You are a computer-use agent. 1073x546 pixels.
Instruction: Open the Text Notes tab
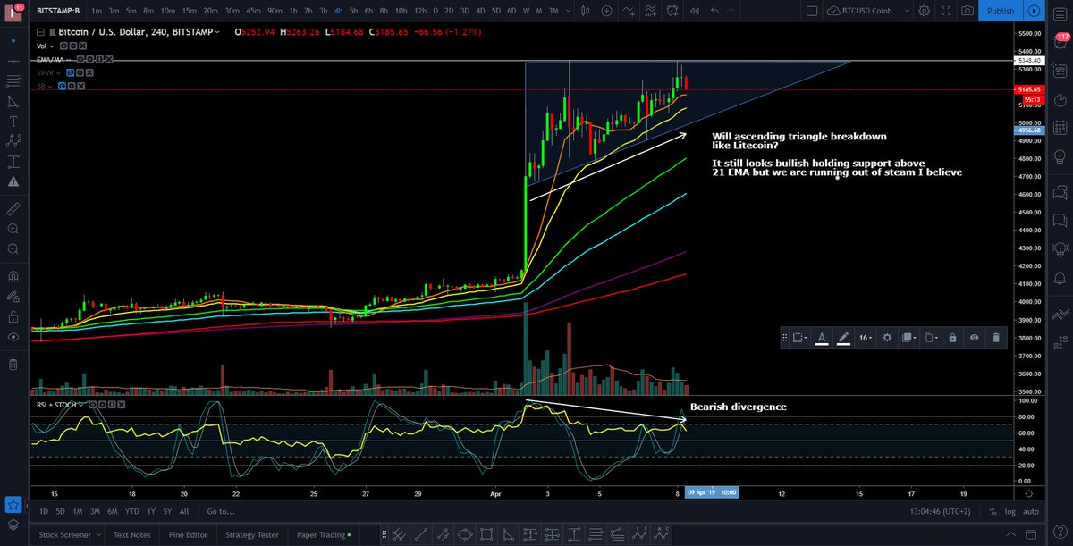tap(132, 535)
